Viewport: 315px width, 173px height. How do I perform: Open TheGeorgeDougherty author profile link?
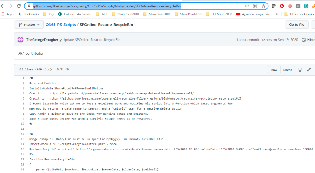click(44, 40)
